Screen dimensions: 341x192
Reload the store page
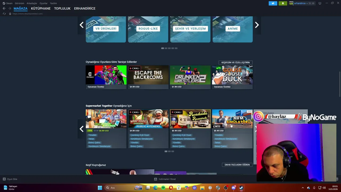pos(4,14)
